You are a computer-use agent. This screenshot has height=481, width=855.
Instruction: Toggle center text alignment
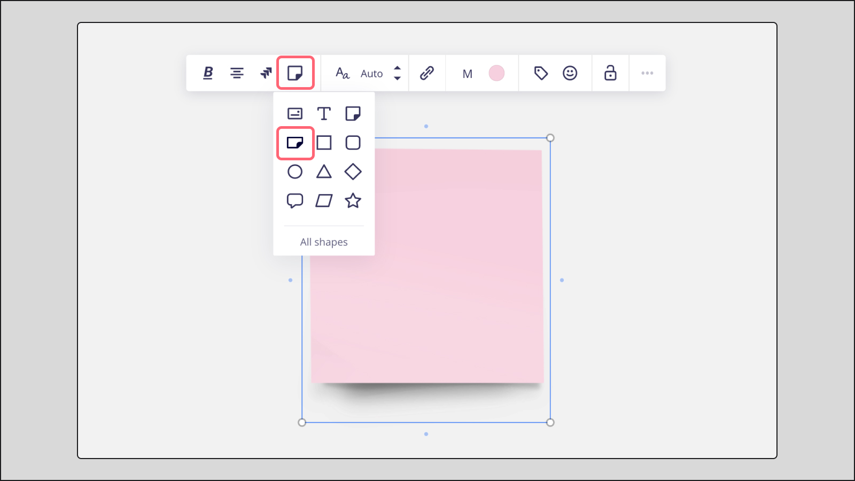tap(237, 73)
